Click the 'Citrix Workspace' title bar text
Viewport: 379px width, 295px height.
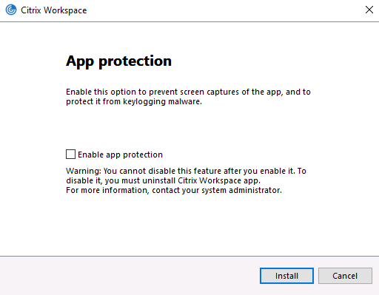point(54,10)
